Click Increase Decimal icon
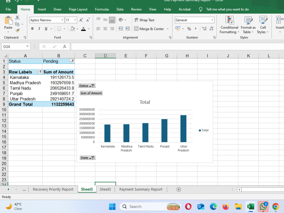 (204, 29)
